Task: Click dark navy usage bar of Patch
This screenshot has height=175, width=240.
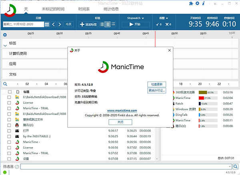Action: [200, 103]
